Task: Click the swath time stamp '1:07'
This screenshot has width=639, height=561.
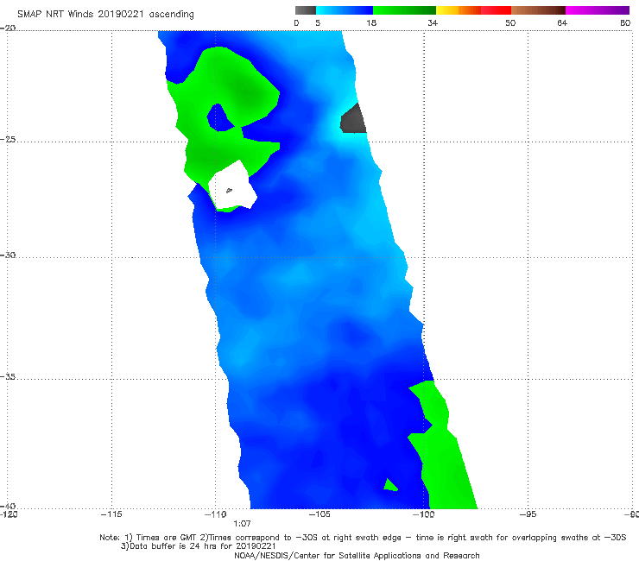Action: pos(242,524)
